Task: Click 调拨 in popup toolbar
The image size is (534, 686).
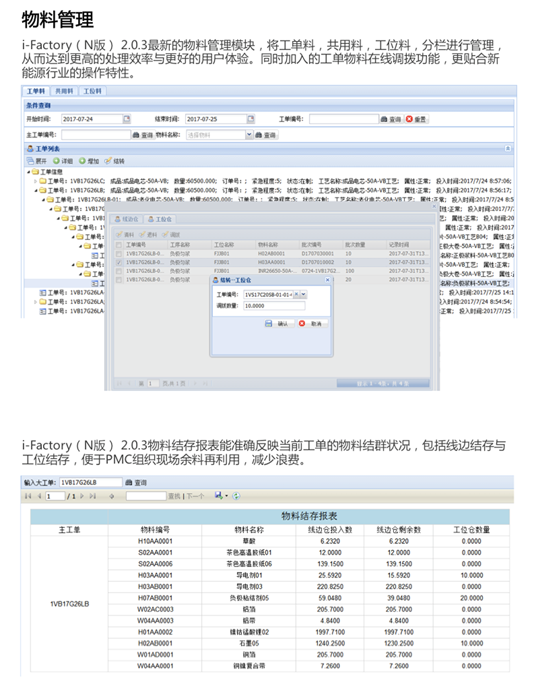Action: coord(171,235)
